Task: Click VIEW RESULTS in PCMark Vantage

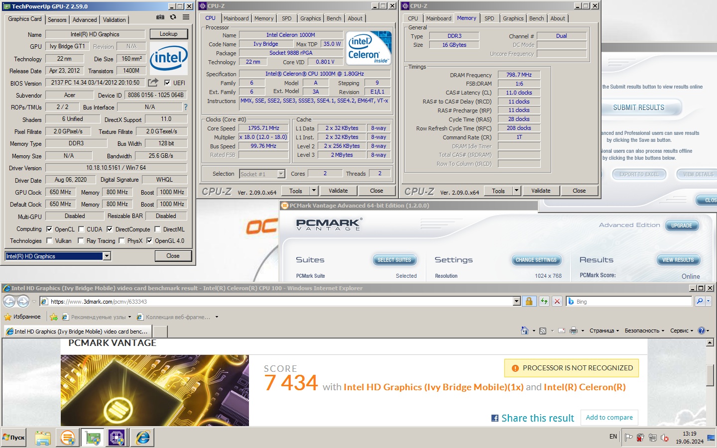Action: click(678, 260)
